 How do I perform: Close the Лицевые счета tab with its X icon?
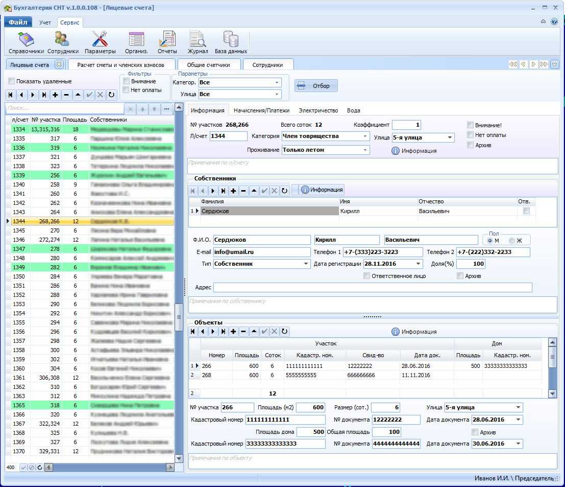59,64
